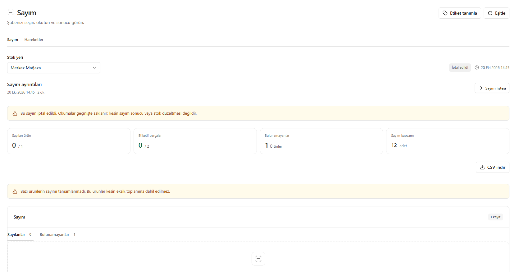Screen dimensions: 515x272
Task: Click the Sayım ayrıntıları heading
Action: 25,85
